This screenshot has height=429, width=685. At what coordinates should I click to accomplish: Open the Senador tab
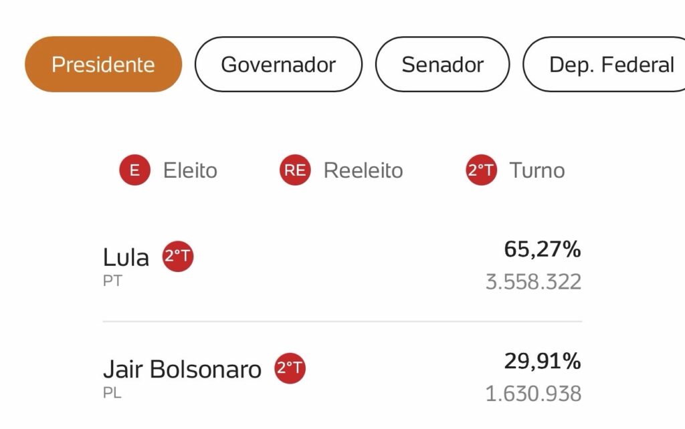(x=442, y=64)
